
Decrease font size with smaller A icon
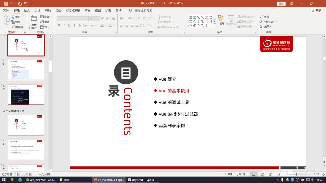click(107, 19)
